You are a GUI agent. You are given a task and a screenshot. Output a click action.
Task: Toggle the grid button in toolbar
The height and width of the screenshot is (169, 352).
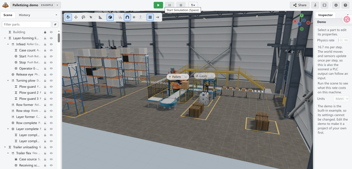click(150, 17)
